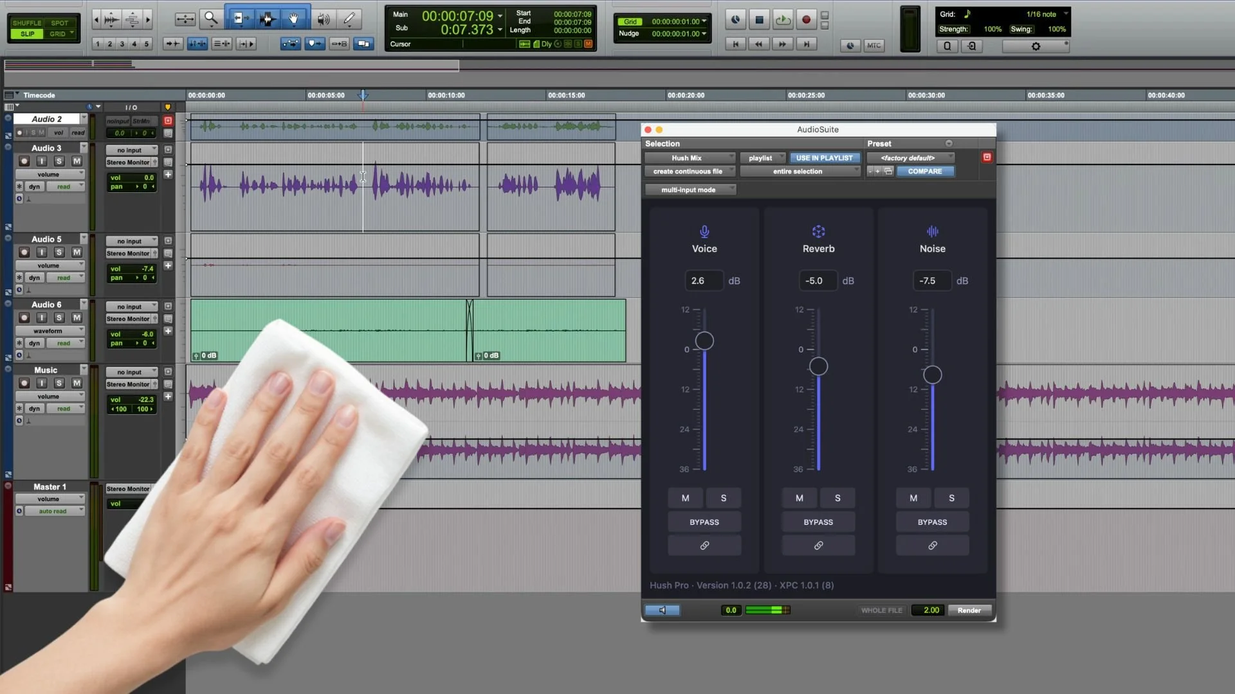Click the link icon under Voice Bypass

[704, 546]
